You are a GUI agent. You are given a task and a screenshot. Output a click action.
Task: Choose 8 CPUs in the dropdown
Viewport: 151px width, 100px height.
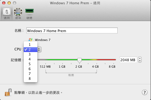pos(30,79)
